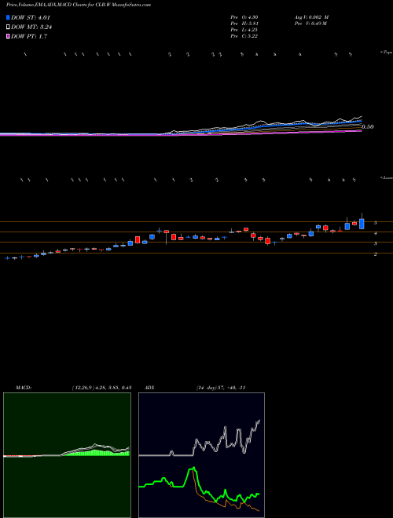Click the Avg V value text
393x518 pixels.
pyautogui.click(x=311, y=17)
